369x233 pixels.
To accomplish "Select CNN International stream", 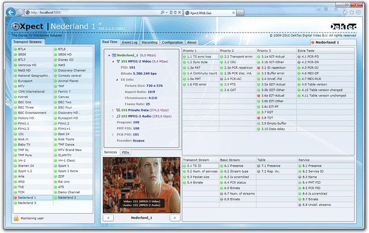I will point(33,92).
